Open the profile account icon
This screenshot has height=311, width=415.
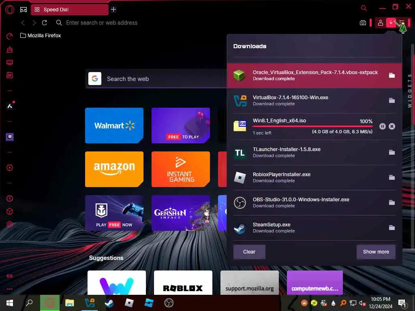[x=380, y=23]
